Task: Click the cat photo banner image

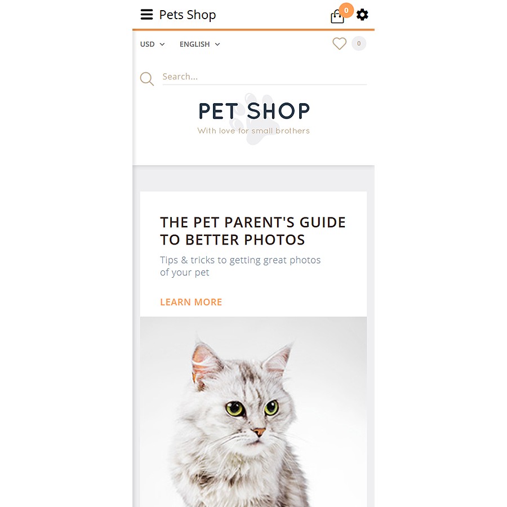Action: pos(253,412)
